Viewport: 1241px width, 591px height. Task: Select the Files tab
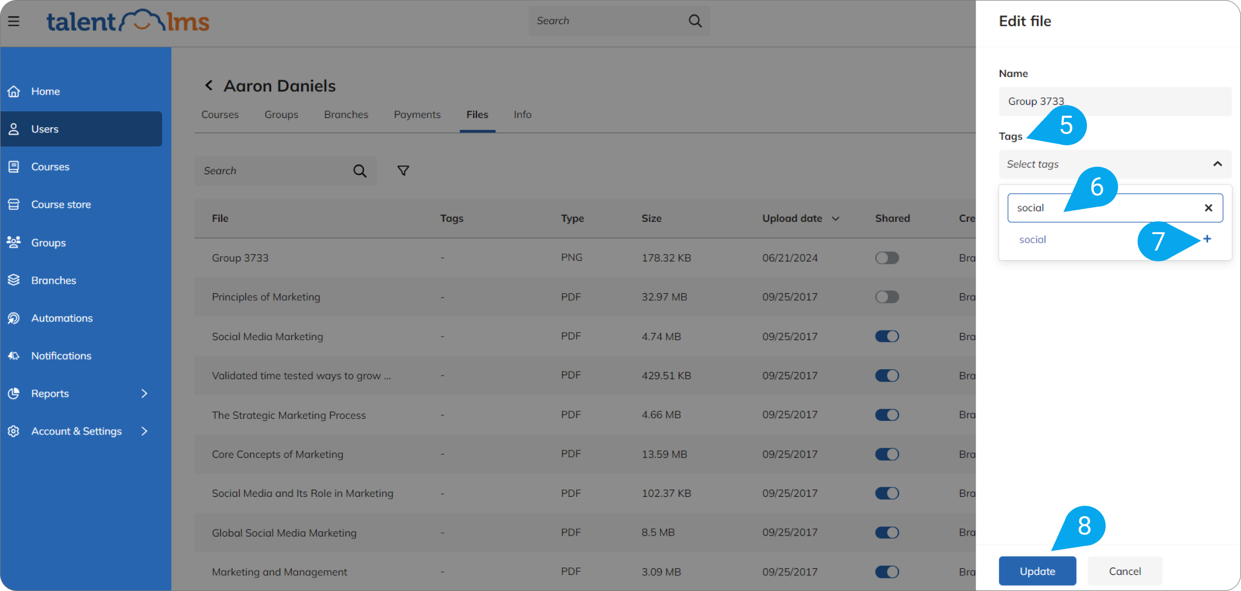pyautogui.click(x=477, y=115)
